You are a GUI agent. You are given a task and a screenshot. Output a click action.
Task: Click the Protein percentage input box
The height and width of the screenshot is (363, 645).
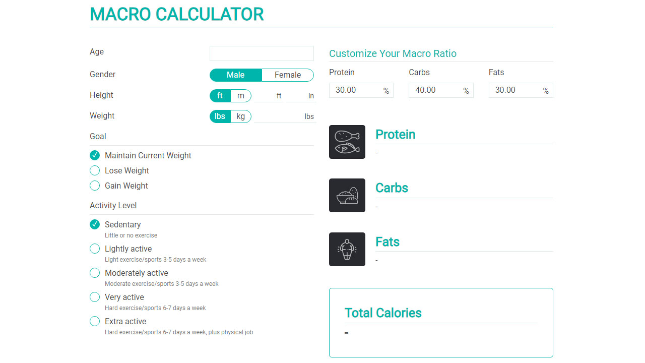coord(358,90)
